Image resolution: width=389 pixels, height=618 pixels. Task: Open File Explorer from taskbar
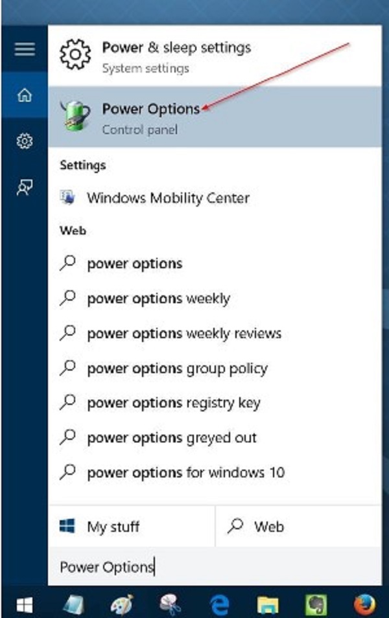[268, 603]
